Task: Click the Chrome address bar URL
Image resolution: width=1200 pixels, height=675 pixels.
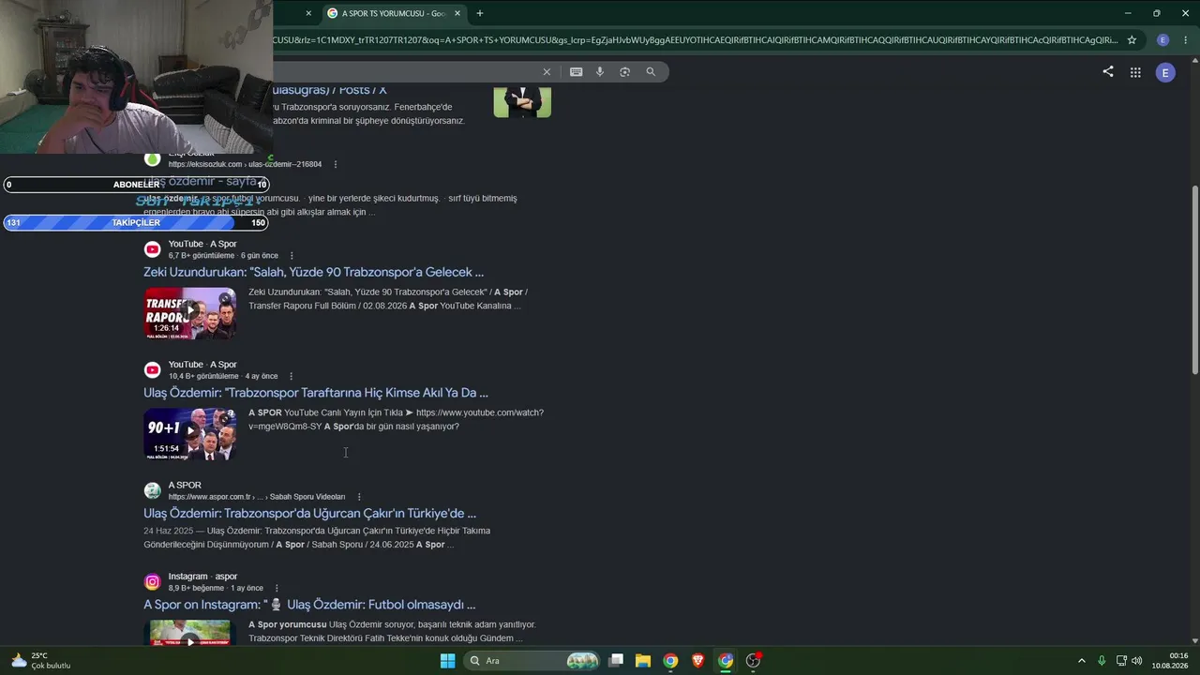Action: 695,40
